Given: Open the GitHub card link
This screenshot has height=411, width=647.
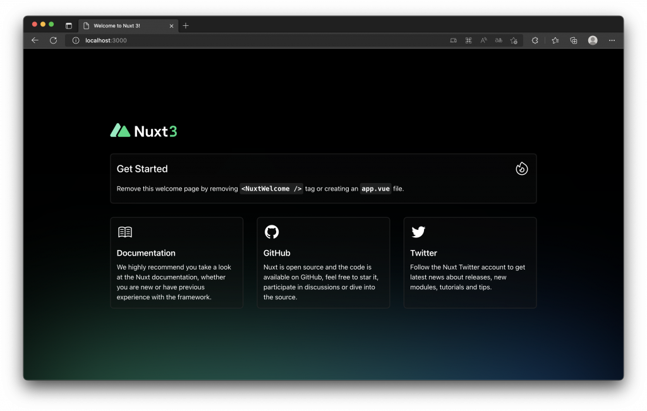Looking at the screenshot, I should 323,263.
